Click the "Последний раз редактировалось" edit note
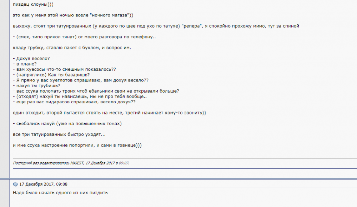The image size is (357, 207). [x=71, y=163]
